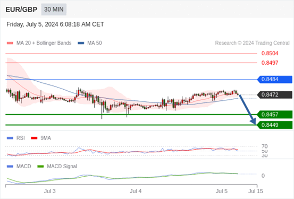Click the red 0.8497 resistance label
The height and width of the screenshot is (199, 294).
click(270, 63)
